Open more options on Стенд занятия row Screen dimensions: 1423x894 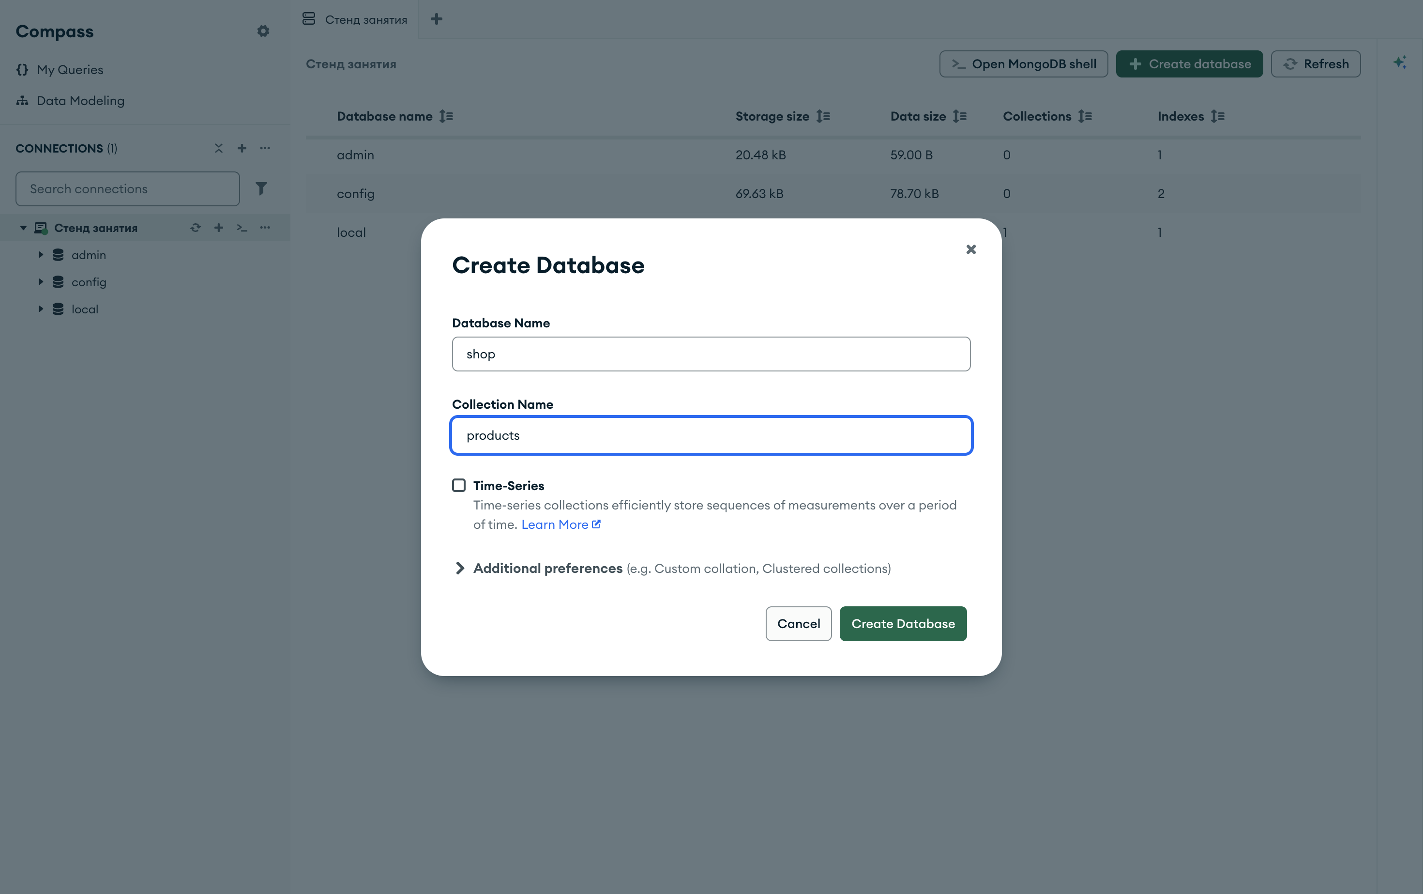pos(265,228)
